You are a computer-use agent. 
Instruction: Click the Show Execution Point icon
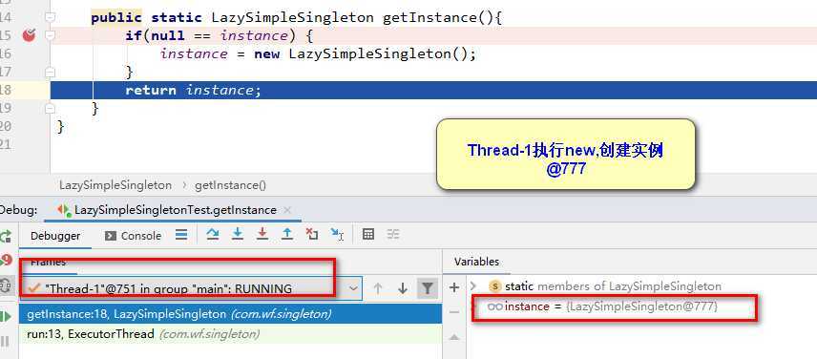[181, 235]
